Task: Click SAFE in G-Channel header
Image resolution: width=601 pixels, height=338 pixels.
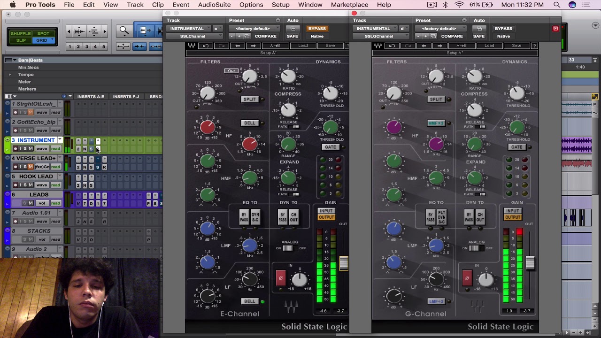Action: (479, 36)
